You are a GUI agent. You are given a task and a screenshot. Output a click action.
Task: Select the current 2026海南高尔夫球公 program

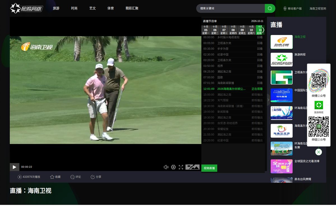[x=233, y=89]
